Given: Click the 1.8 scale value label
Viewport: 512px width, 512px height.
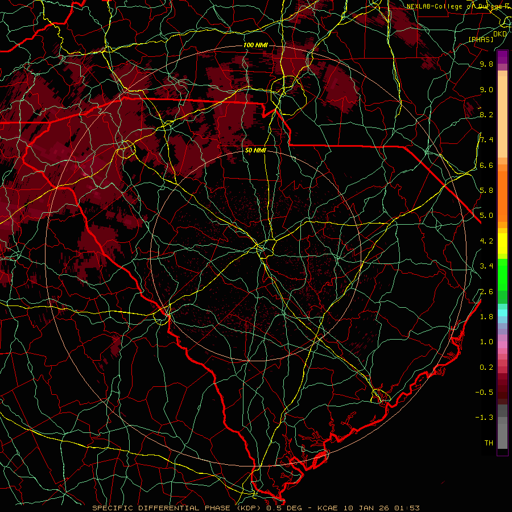Looking at the screenshot, I should [x=486, y=316].
